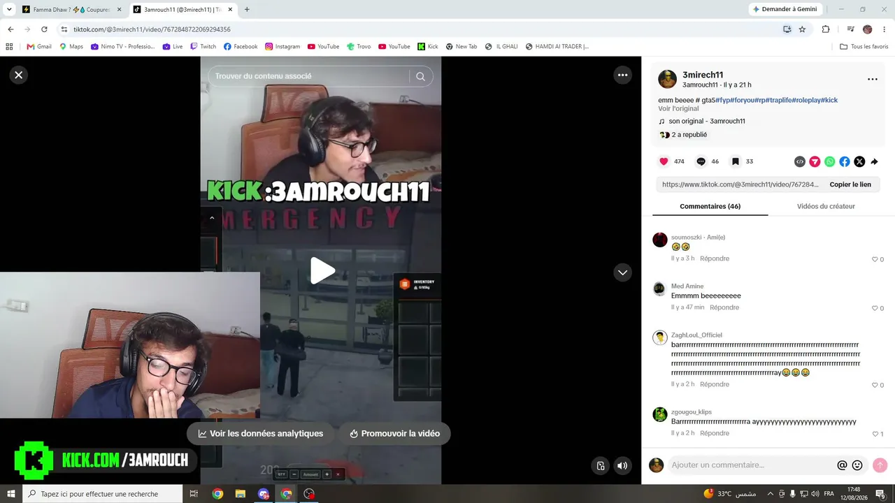Click the related content search icon
Viewport: 895px width, 503px height.
point(420,76)
